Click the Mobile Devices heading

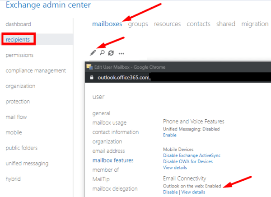pyautogui.click(x=178, y=150)
